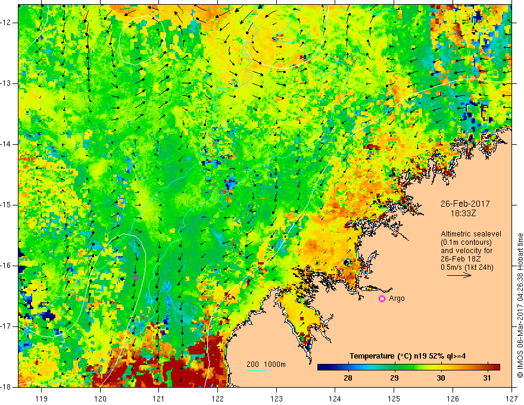Click latitude axis label -13
Image resolution: width=524 pixels, height=405 pixels.
click(7, 83)
